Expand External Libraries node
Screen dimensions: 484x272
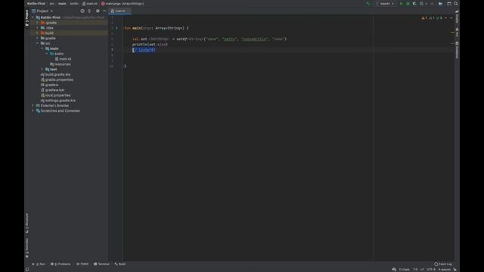coord(33,106)
